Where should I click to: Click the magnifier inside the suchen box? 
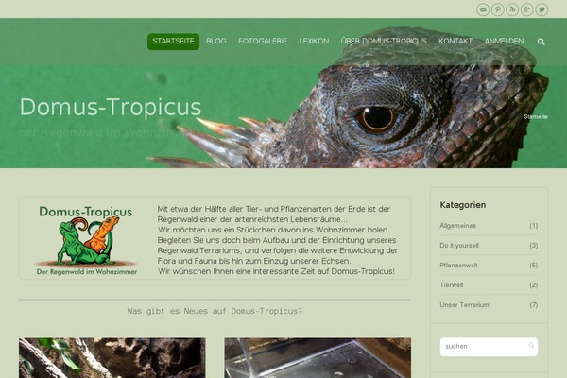point(531,346)
